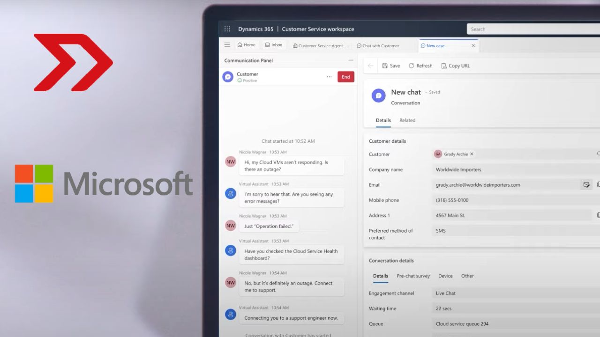This screenshot has width=600, height=337.
Task: Minimize the Communication Panel
Action: click(x=351, y=60)
